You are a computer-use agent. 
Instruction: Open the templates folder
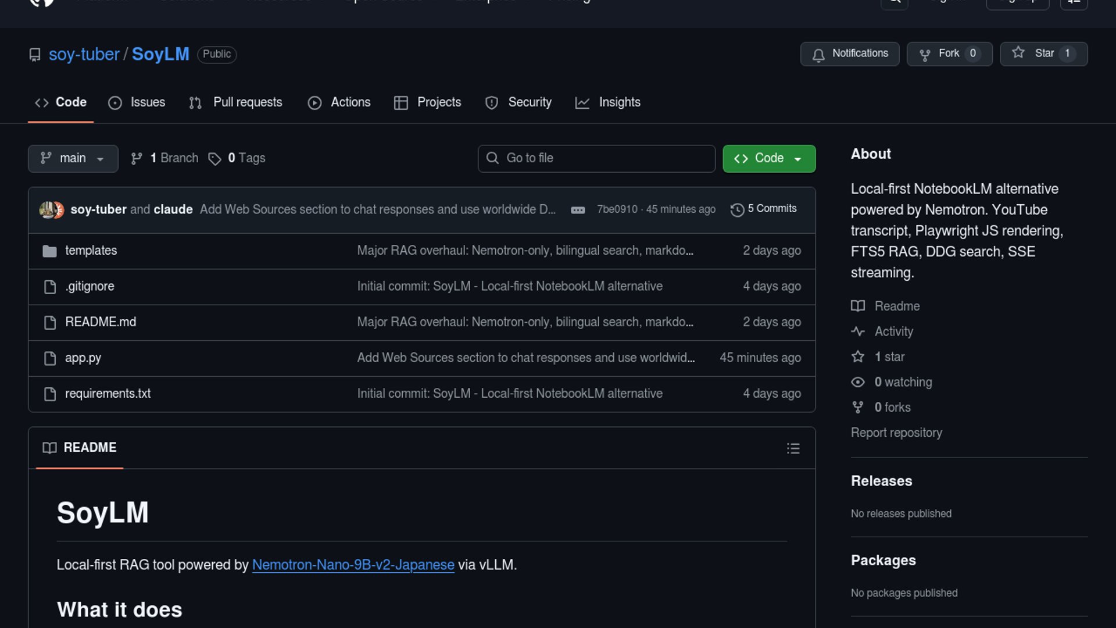[x=91, y=251]
